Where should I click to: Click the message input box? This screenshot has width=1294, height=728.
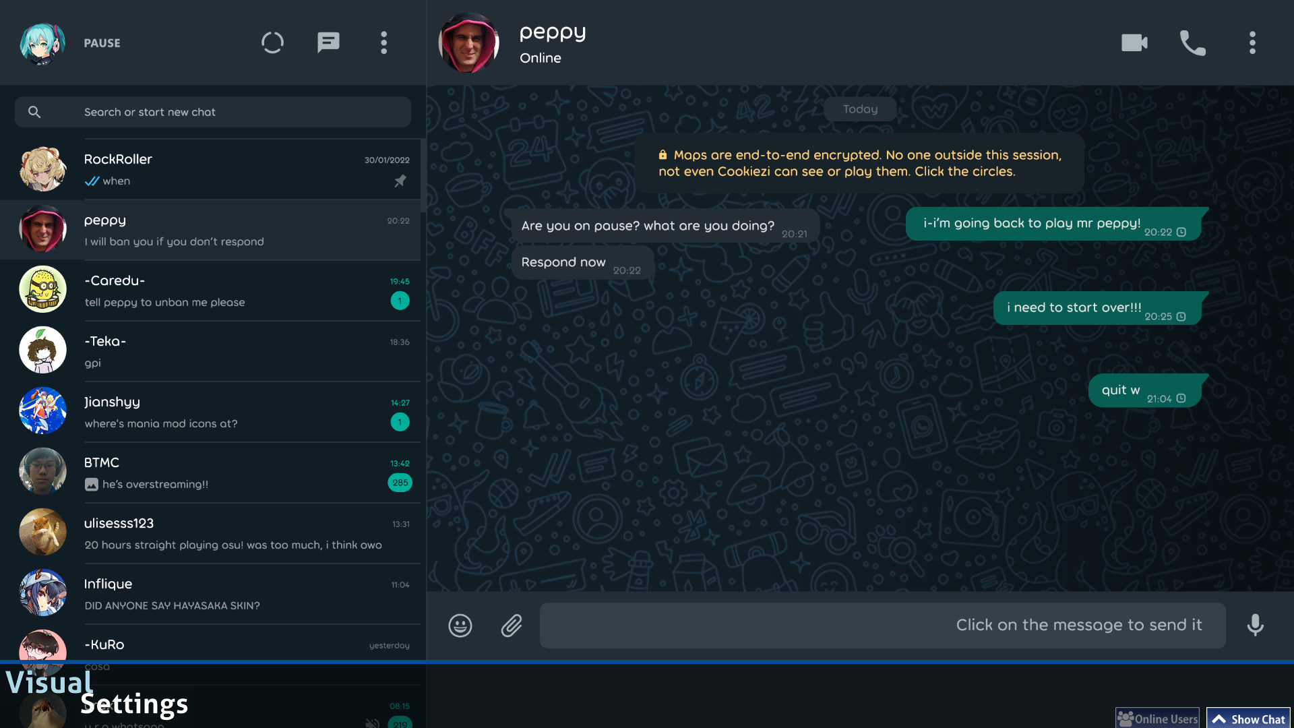882,626
